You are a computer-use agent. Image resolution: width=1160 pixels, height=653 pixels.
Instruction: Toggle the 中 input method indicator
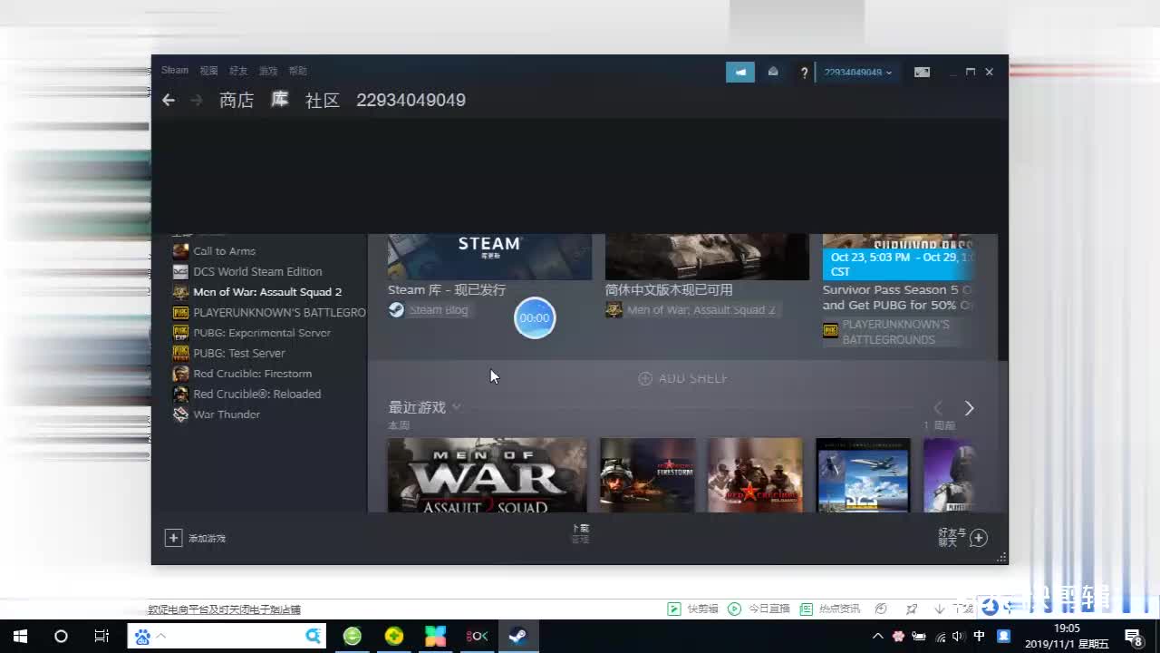pyautogui.click(x=980, y=637)
